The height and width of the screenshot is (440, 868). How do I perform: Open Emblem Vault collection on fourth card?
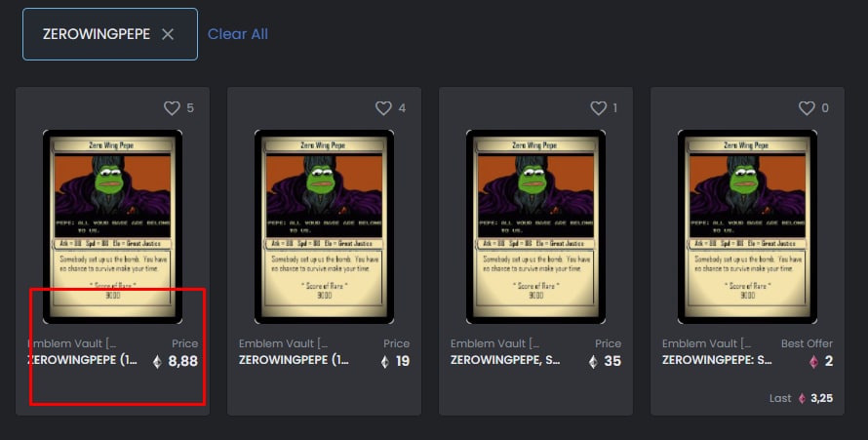(707, 343)
